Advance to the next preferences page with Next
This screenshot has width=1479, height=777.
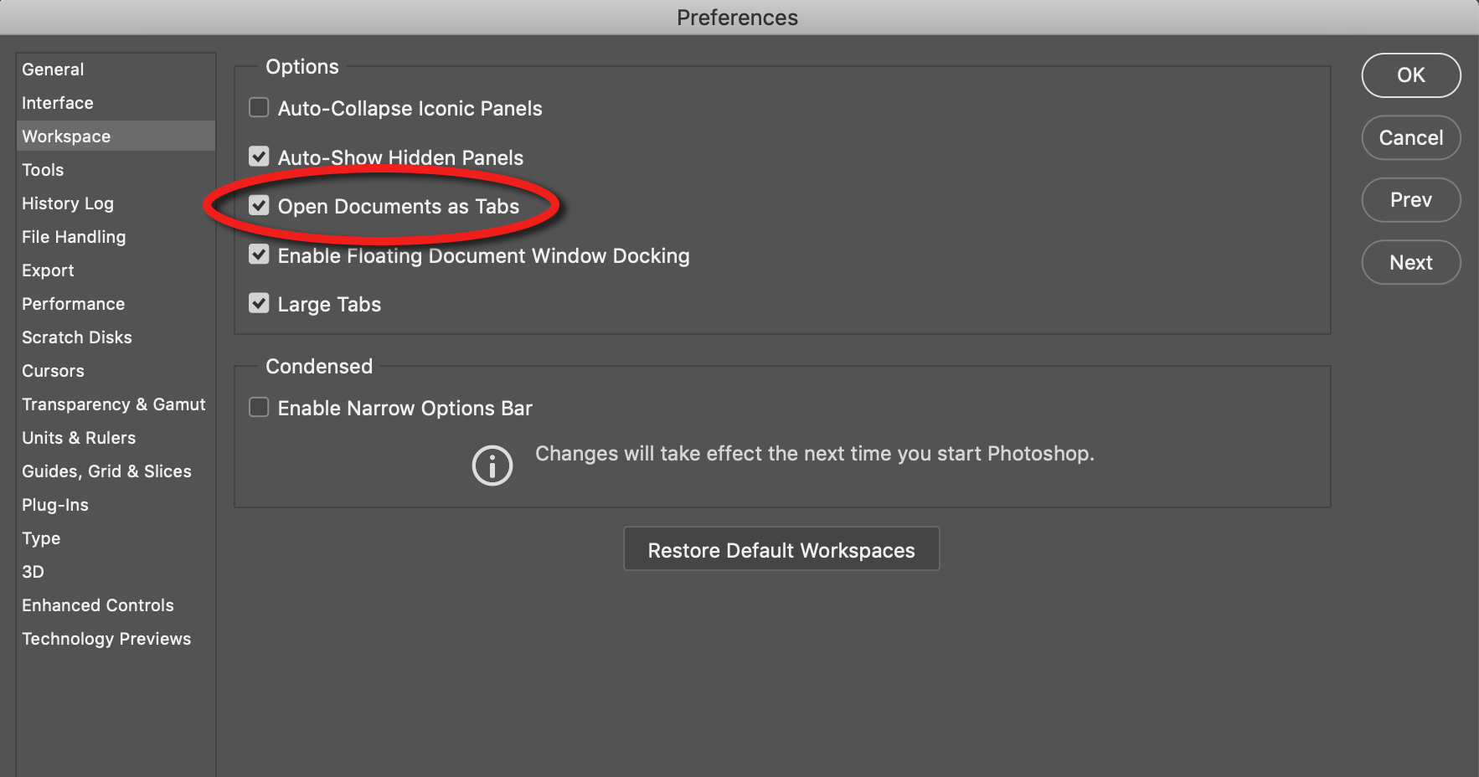(1410, 262)
